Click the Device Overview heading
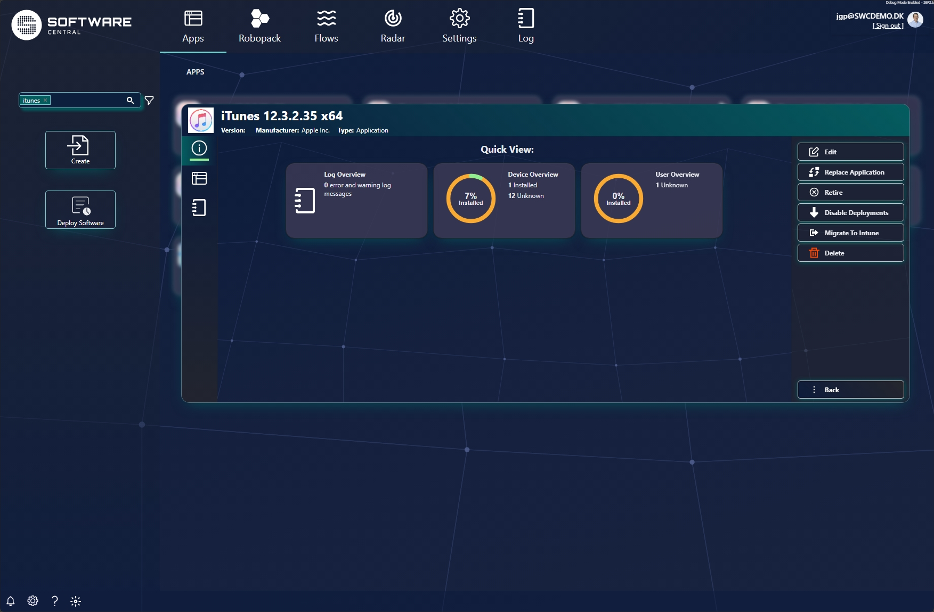 click(x=533, y=175)
